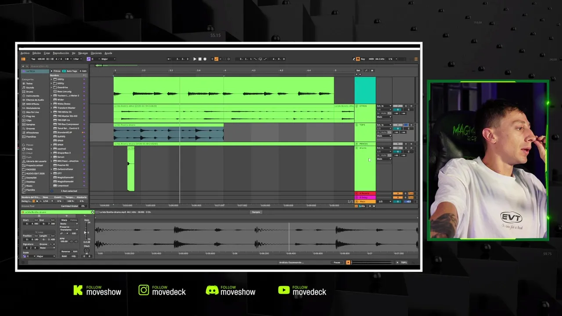Image resolution: width=562 pixels, height=316 pixels.
Task: Click the browser search field
Action: (59, 66)
